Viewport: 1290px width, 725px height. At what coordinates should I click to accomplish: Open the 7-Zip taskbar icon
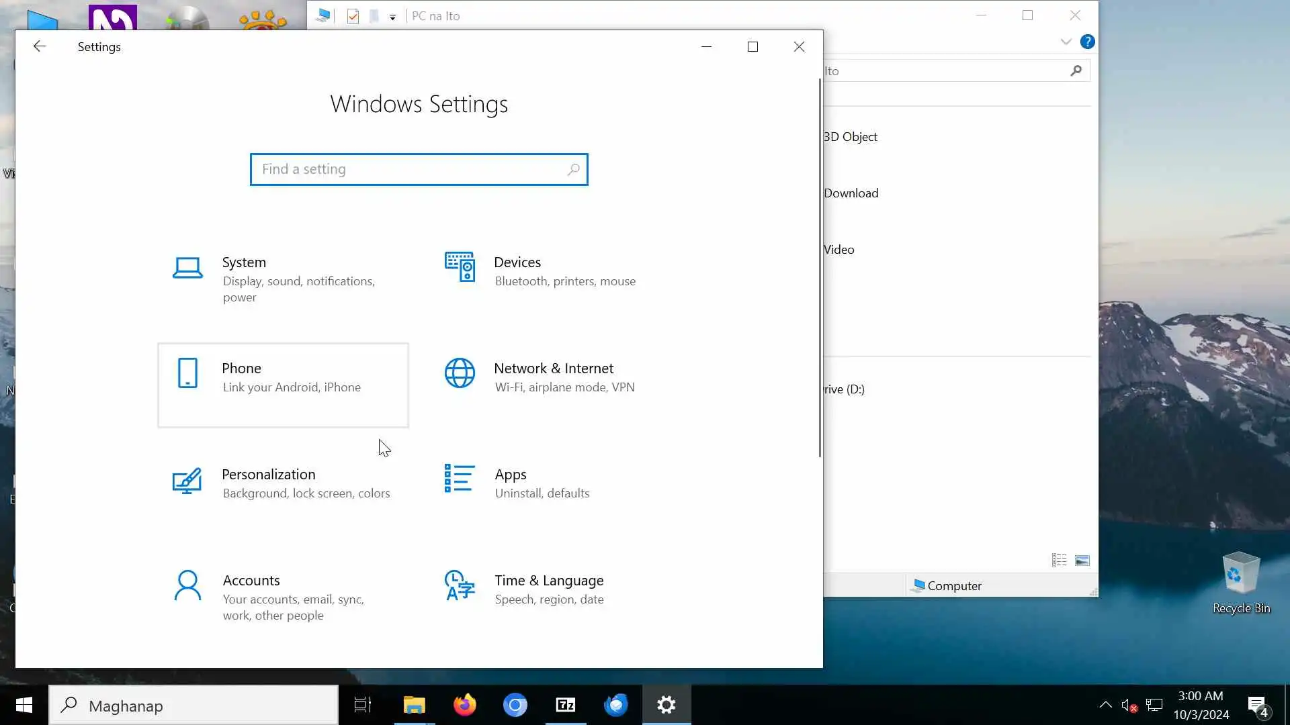point(566,705)
